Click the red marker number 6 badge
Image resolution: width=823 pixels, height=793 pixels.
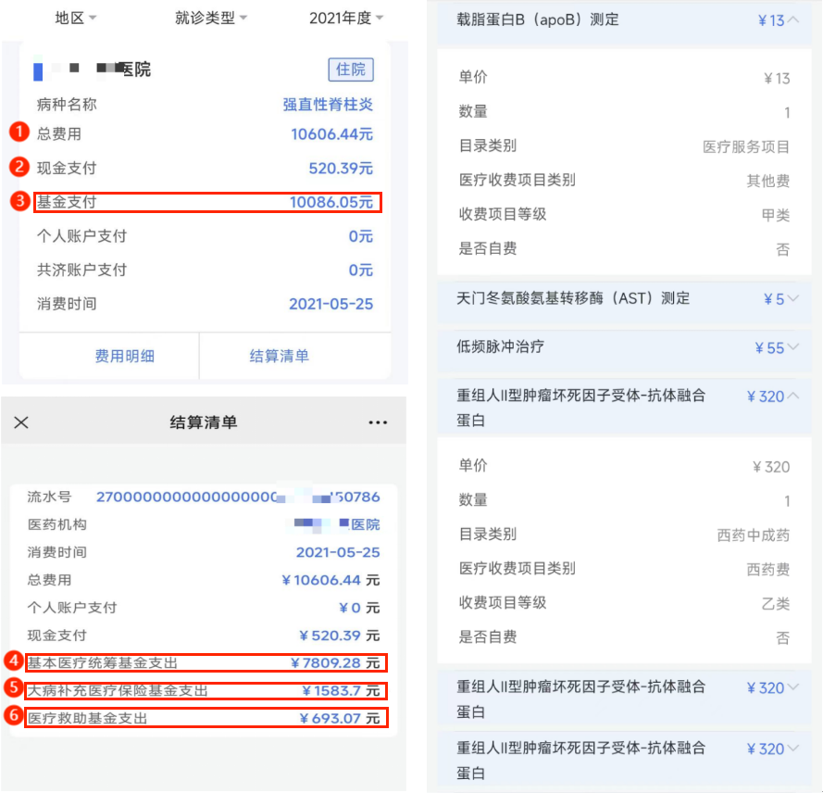point(13,716)
